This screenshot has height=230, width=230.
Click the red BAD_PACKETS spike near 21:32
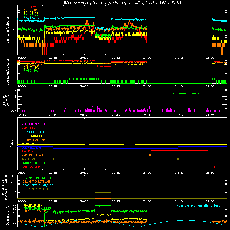tap(215, 167)
